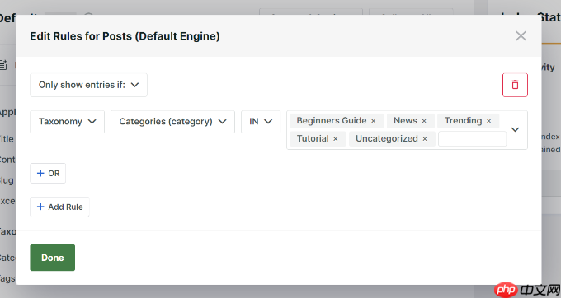561x298 pixels.
Task: Remove the News category tag
Action: [x=424, y=121]
